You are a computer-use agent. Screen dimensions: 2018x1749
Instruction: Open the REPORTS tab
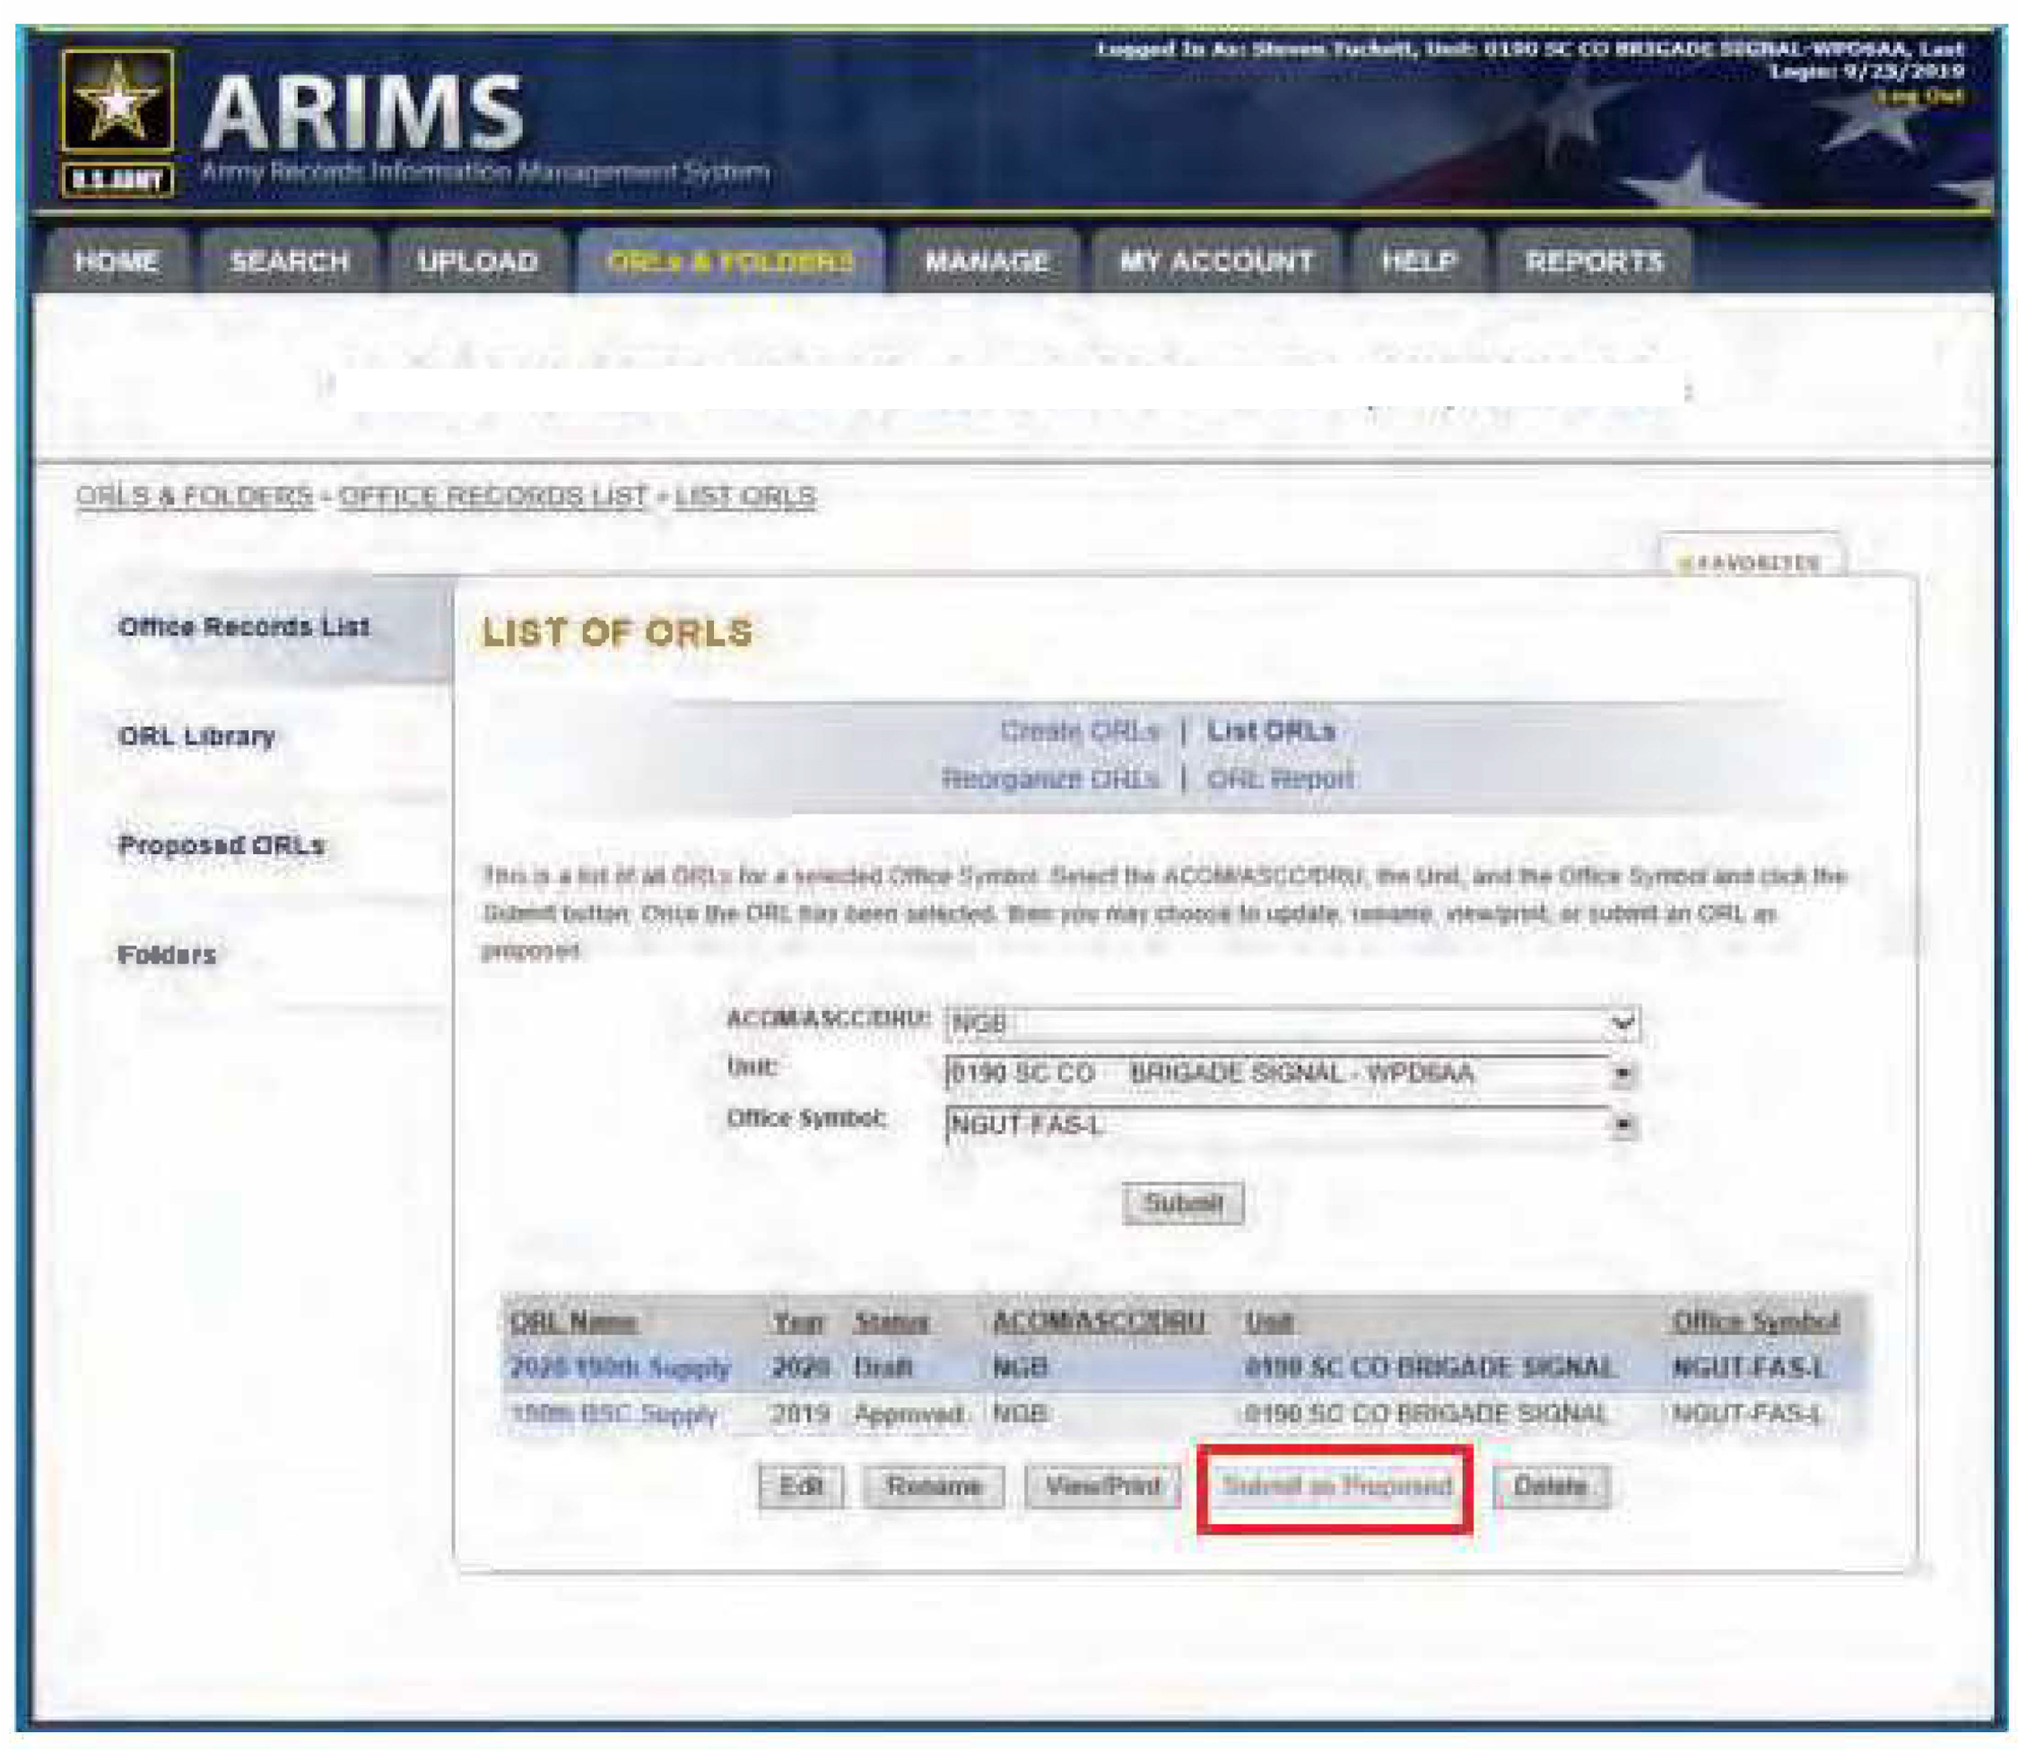(1595, 261)
